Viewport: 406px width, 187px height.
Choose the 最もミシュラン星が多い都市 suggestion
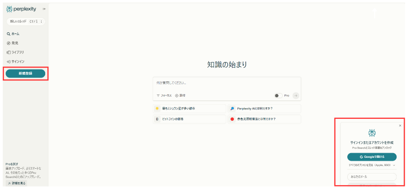click(189, 109)
